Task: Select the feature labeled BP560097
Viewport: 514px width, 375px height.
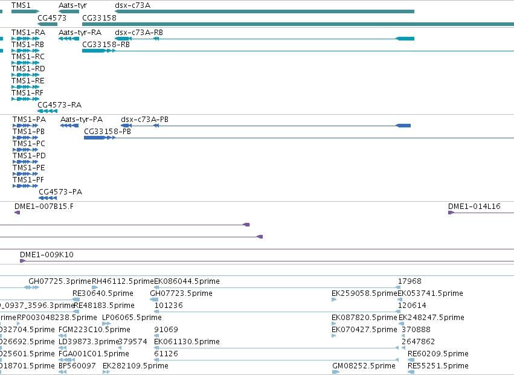Action: (63, 372)
